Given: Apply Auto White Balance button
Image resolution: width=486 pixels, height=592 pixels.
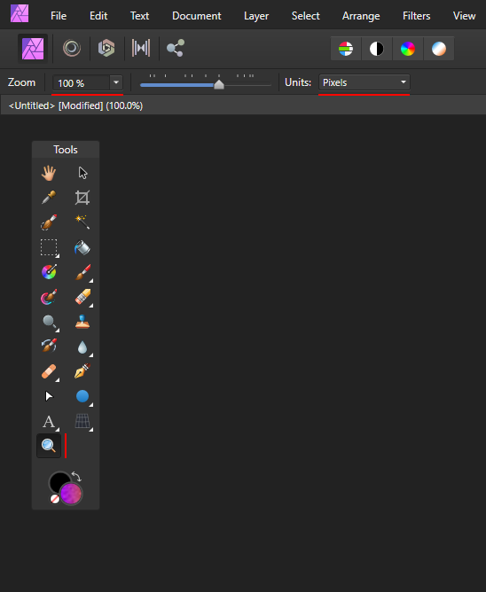Looking at the screenshot, I should click(x=439, y=49).
